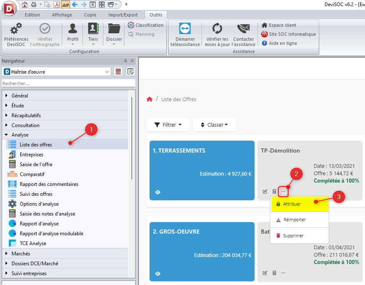Toggle eye icon on GROS-OEUVRE card
Image resolution: width=365 pixels, height=285 pixels.
158,273
